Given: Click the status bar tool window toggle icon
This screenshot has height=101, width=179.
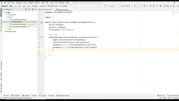Looking at the screenshot, I should [x=1, y=98].
